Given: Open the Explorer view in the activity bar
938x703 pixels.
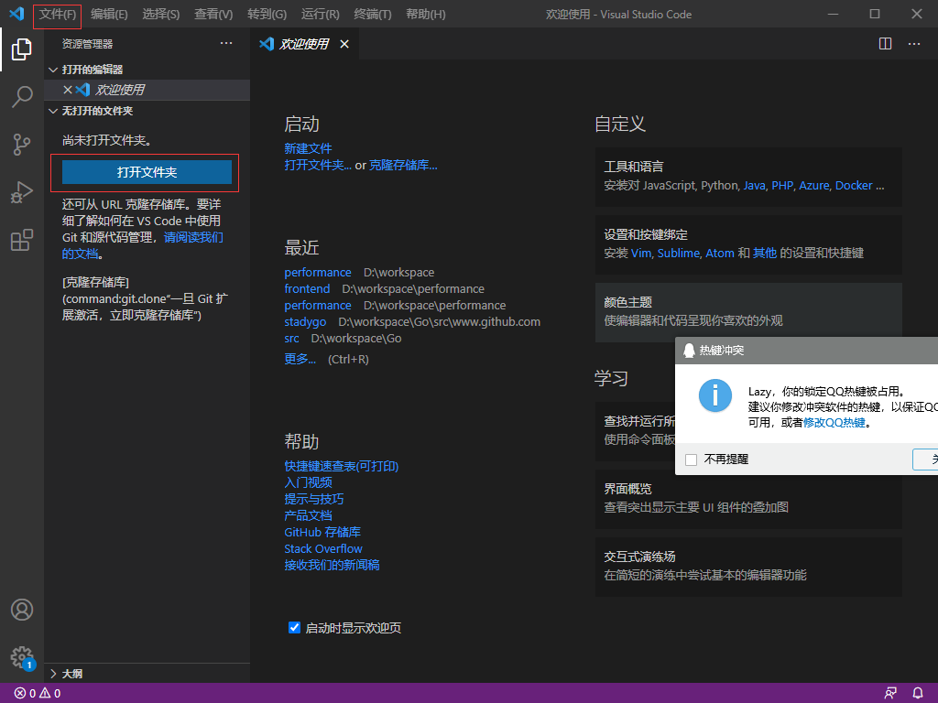Looking at the screenshot, I should pos(22,49).
